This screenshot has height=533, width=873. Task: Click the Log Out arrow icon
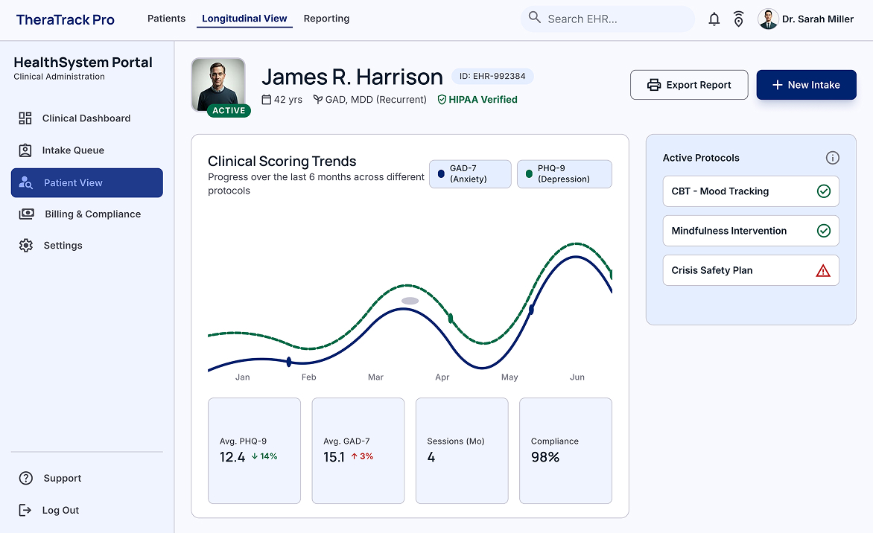point(25,510)
